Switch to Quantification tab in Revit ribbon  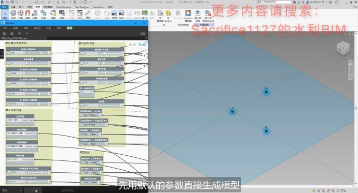(64, 7)
